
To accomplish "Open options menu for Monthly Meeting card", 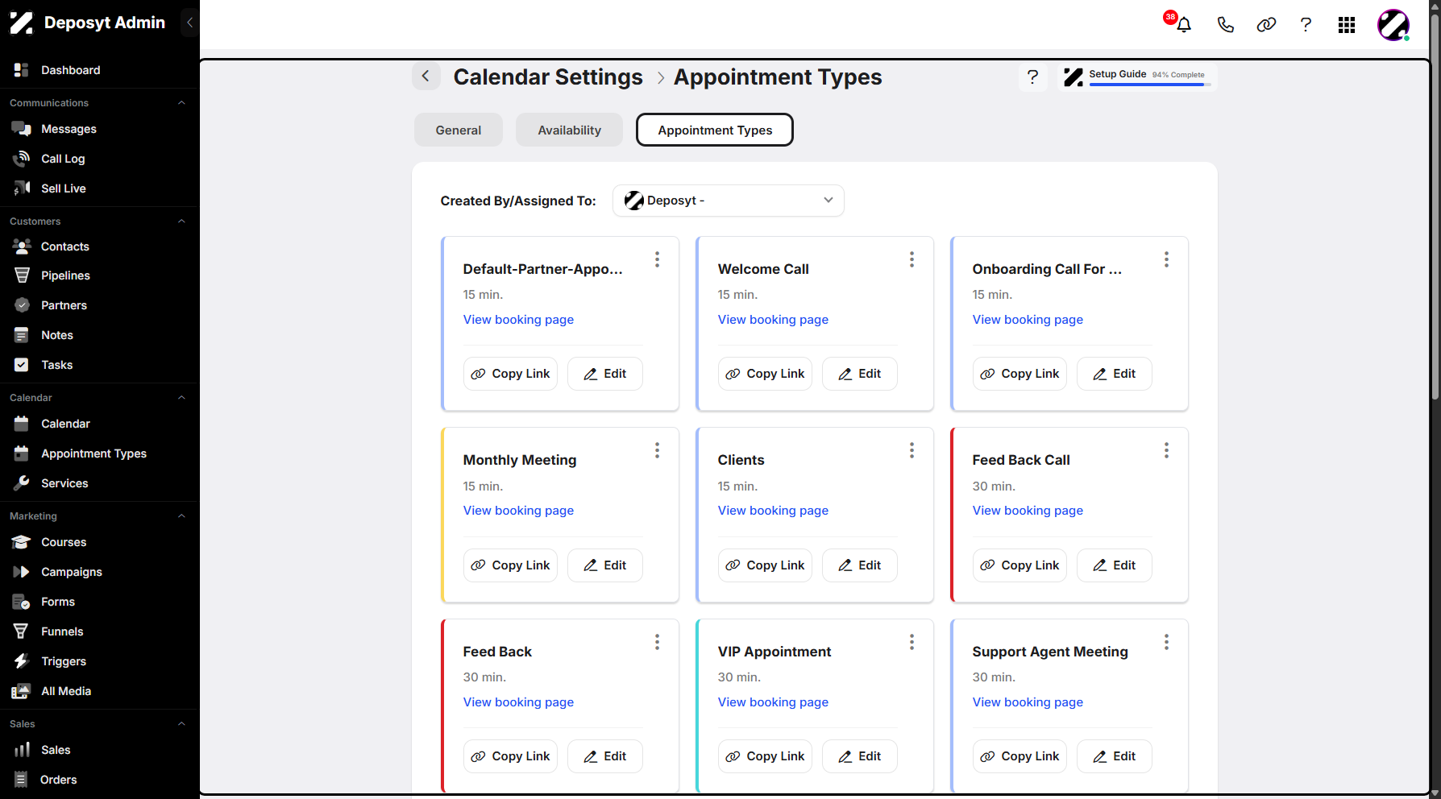I will pyautogui.click(x=657, y=450).
